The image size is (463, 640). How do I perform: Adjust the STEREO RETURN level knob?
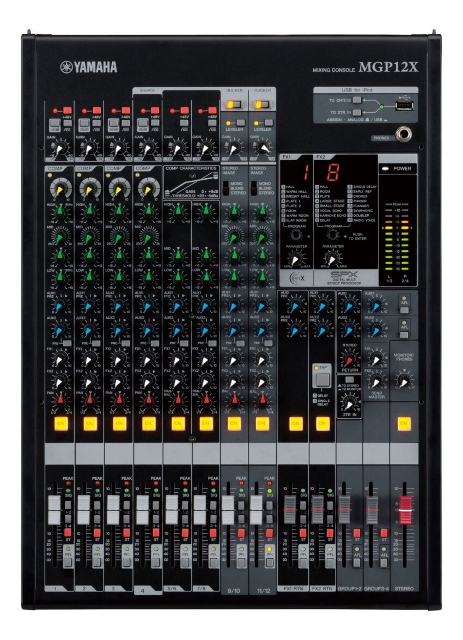pyautogui.click(x=351, y=359)
